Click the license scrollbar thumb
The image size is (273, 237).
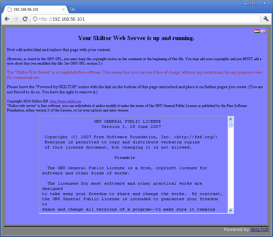231,124
